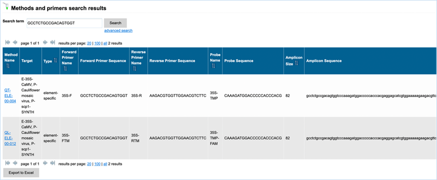Sort by Amplicon Size column icon
437x180 pixels.
tap(297, 63)
